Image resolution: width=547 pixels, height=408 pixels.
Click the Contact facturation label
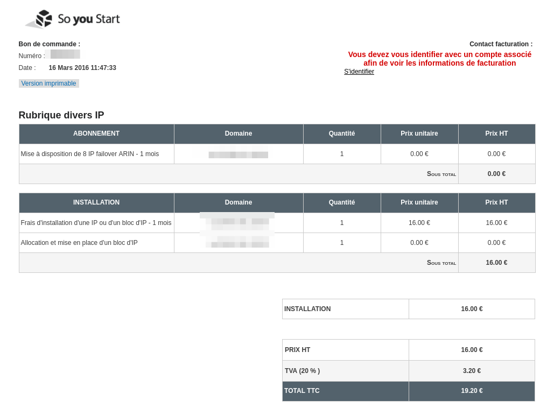(x=501, y=44)
